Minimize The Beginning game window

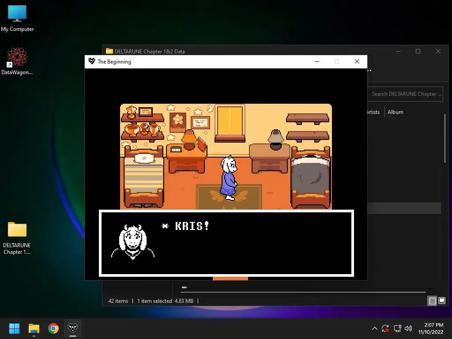317,61
